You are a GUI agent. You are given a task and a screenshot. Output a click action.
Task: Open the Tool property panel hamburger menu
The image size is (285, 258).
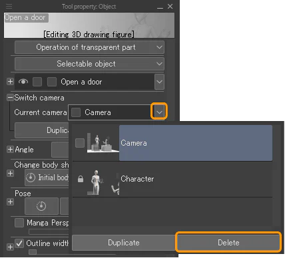pos(9,6)
